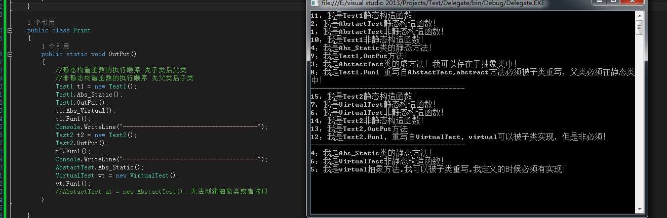Collapse the OutPut method outline box
This screenshot has height=218, width=667.
pyautogui.click(x=10, y=54)
